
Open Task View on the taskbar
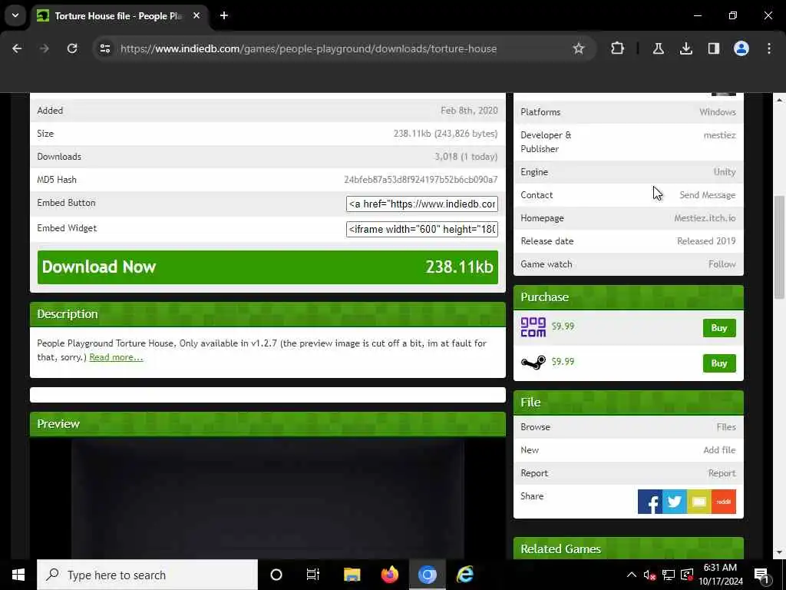tap(313, 575)
